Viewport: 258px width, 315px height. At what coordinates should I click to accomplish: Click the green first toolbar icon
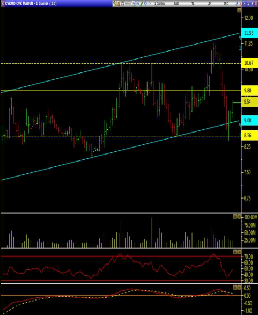tap(114, 3)
